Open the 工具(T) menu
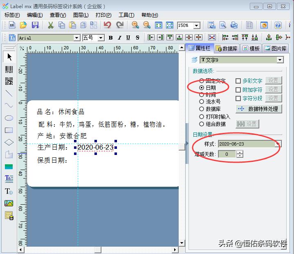294x254 pixels. (126, 15)
